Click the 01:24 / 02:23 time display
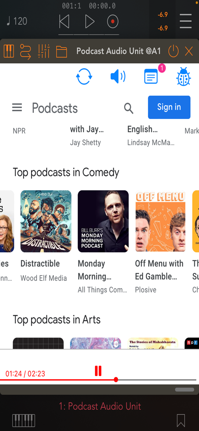Screen dimensions: 199x431 click(x=25, y=374)
